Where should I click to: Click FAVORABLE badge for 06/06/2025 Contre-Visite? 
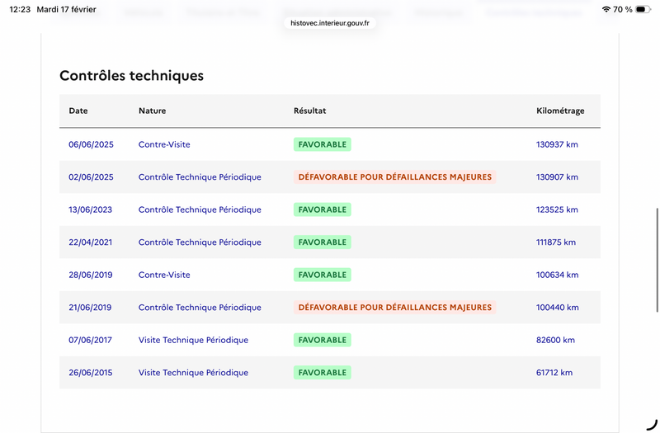322,144
